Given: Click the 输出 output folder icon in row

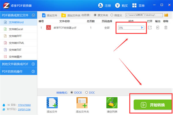Looking at the screenshot, I should (158, 28).
